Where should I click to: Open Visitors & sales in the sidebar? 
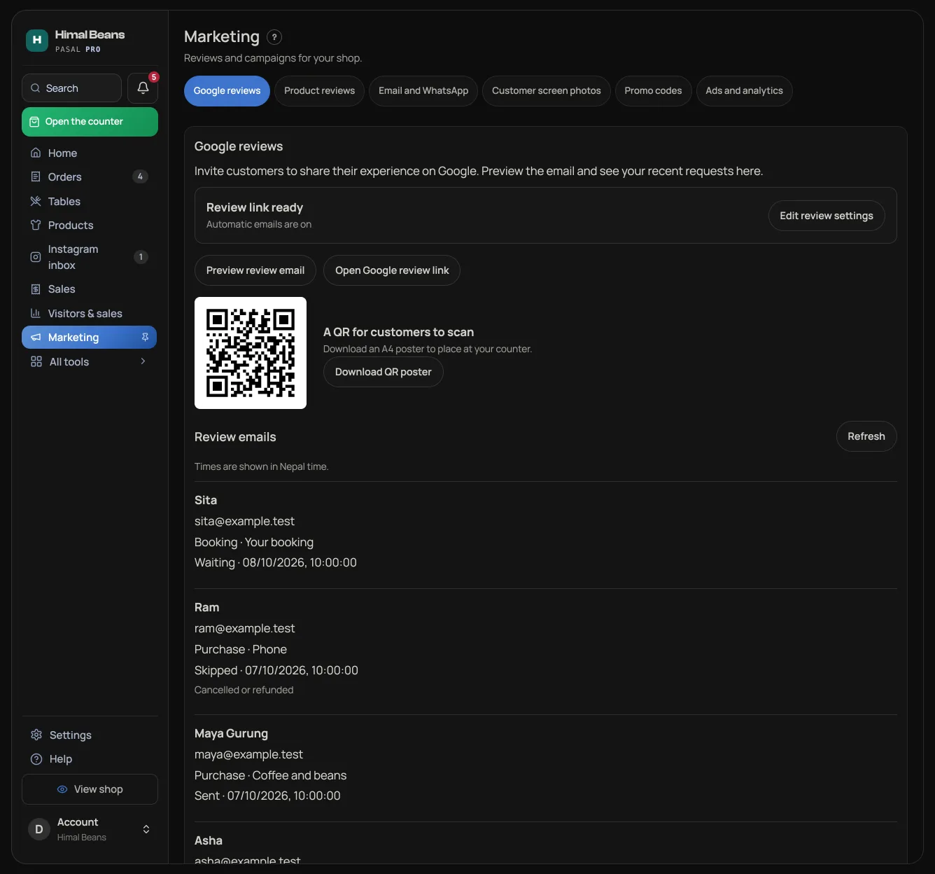(x=90, y=313)
